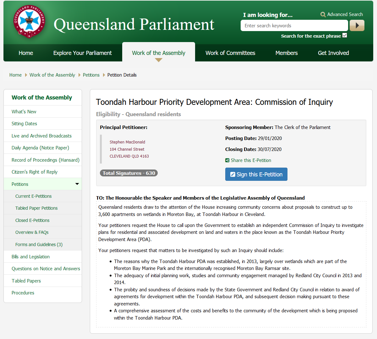Toggle Search for the exact phrase checkbox
The image size is (377, 339).
tap(345, 35)
